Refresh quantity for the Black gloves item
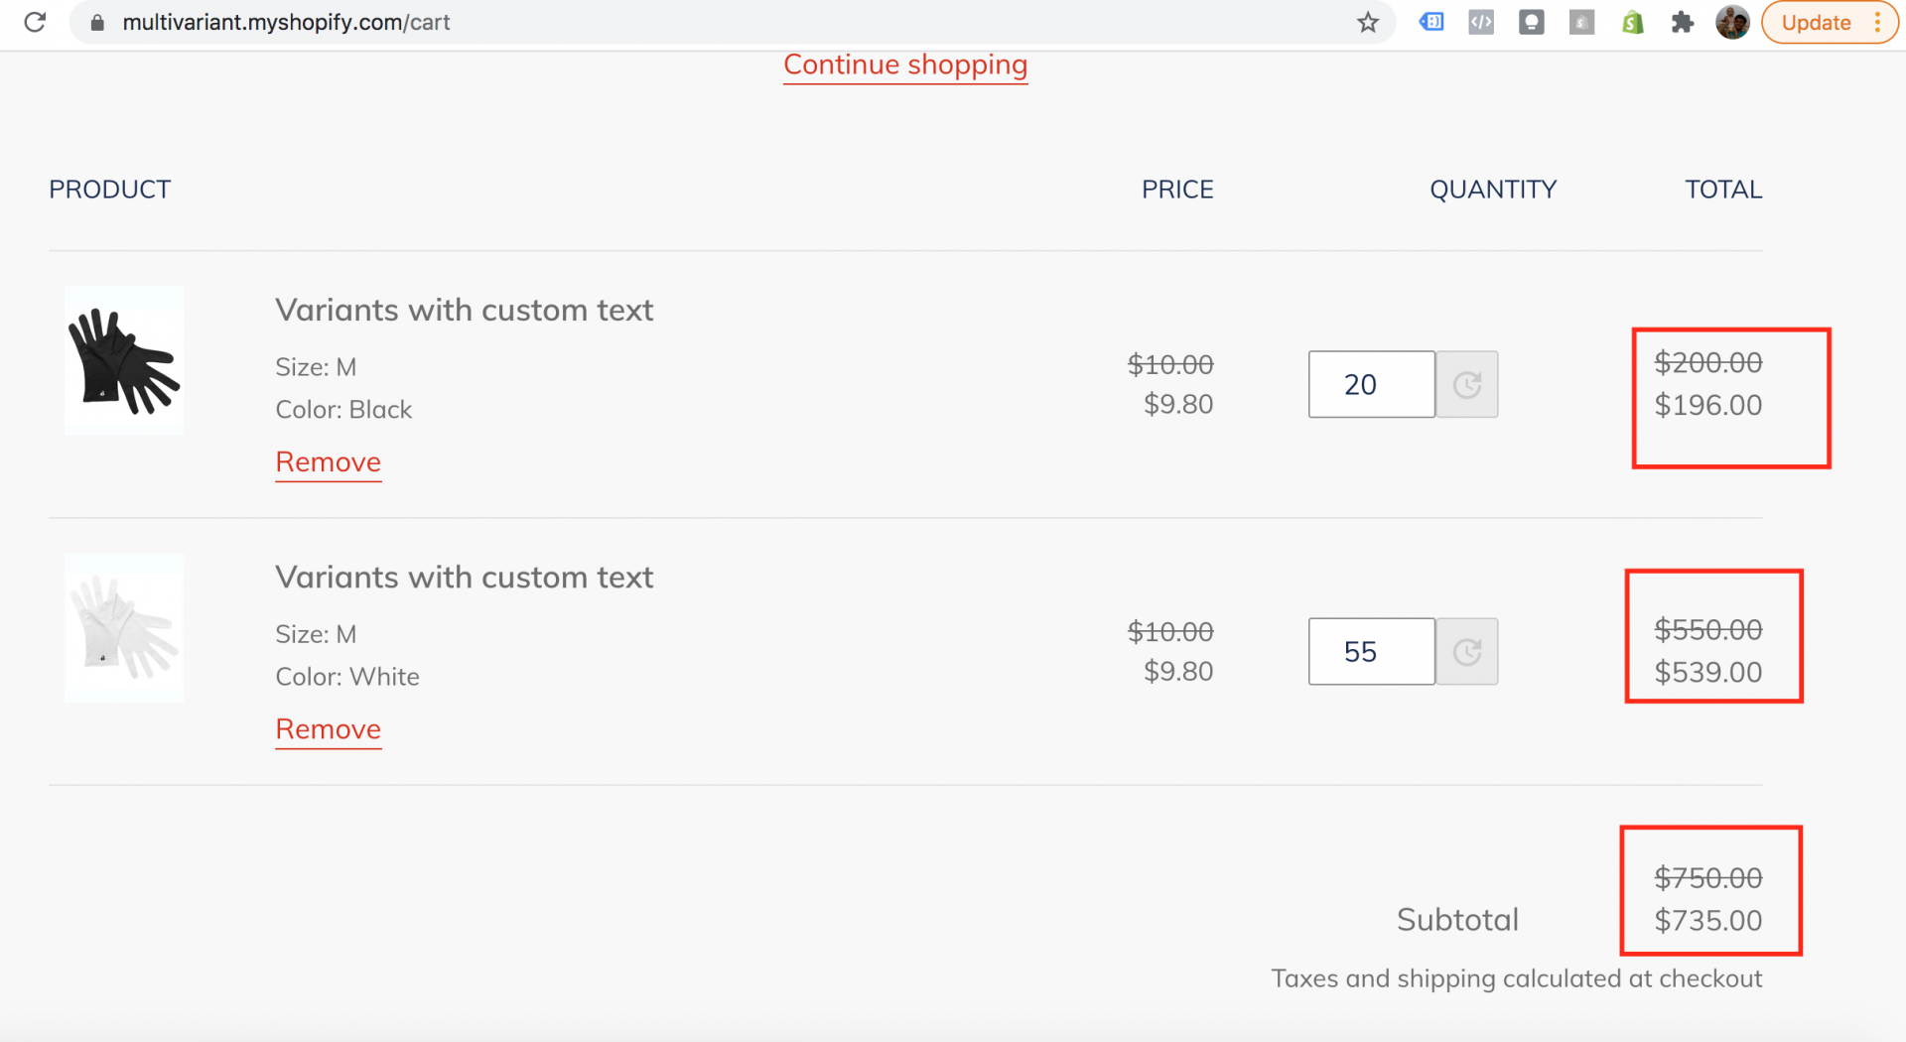Screen dimensions: 1906x1042 pyautogui.click(x=1467, y=384)
